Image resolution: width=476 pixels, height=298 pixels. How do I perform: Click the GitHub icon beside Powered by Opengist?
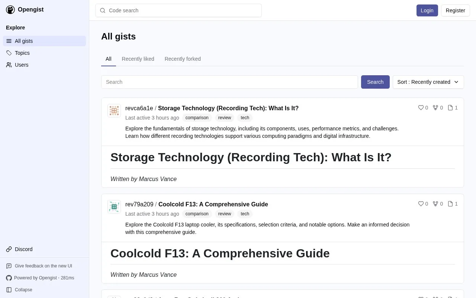pyautogui.click(x=9, y=278)
